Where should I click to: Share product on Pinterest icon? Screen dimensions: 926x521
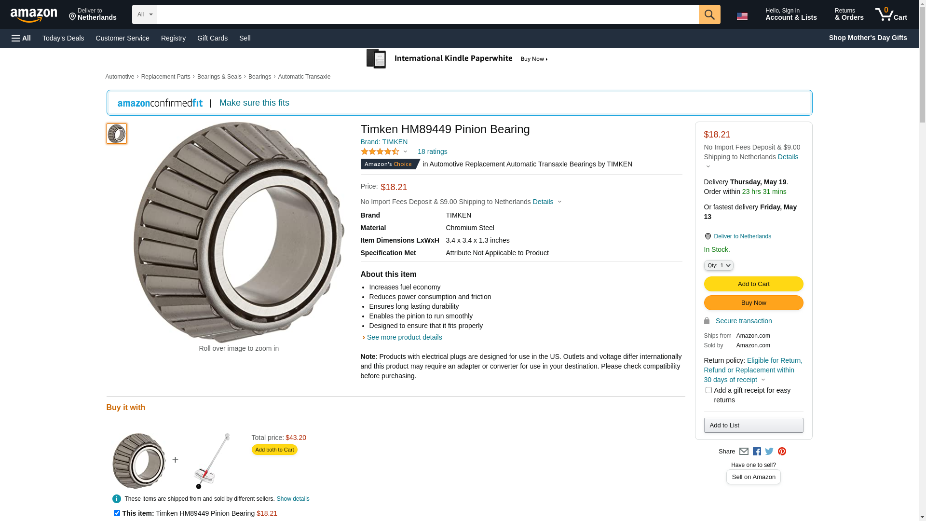782,452
